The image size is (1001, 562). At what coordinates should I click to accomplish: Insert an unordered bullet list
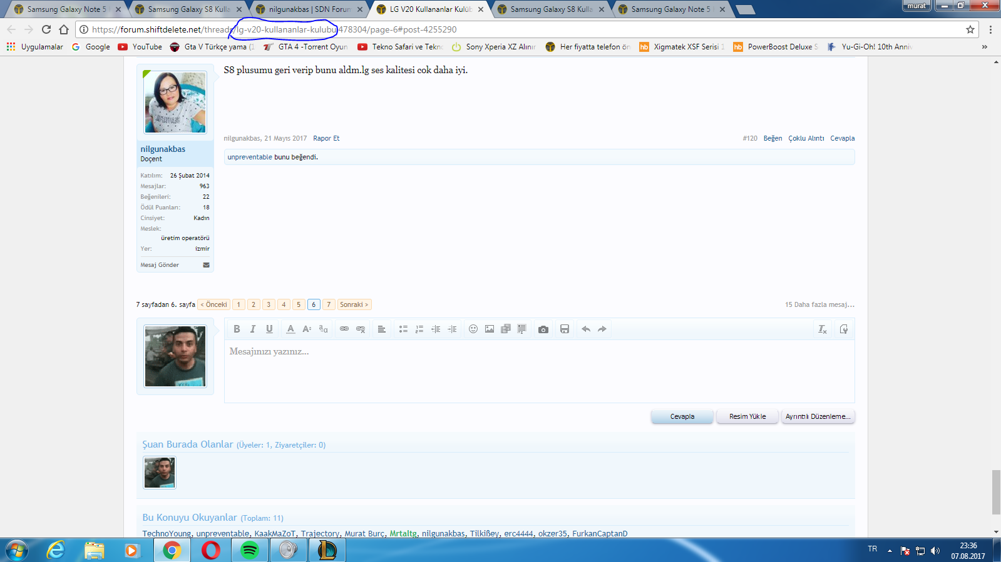pyautogui.click(x=403, y=329)
